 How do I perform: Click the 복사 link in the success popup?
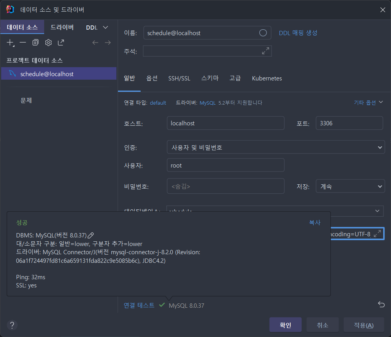(x=315, y=222)
